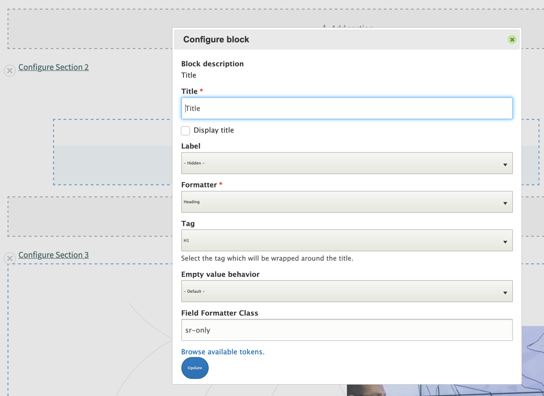Expand the Formatter dropdown showing Heading
Image resolution: width=544 pixels, height=396 pixels.
pos(347,202)
